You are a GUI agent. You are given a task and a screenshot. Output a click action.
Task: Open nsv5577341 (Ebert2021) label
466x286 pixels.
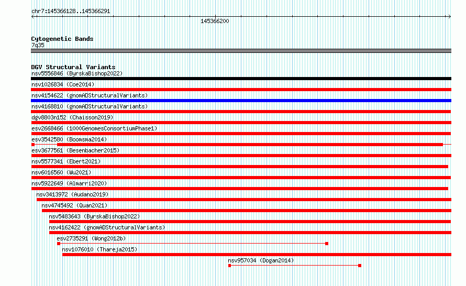[x=66, y=161]
